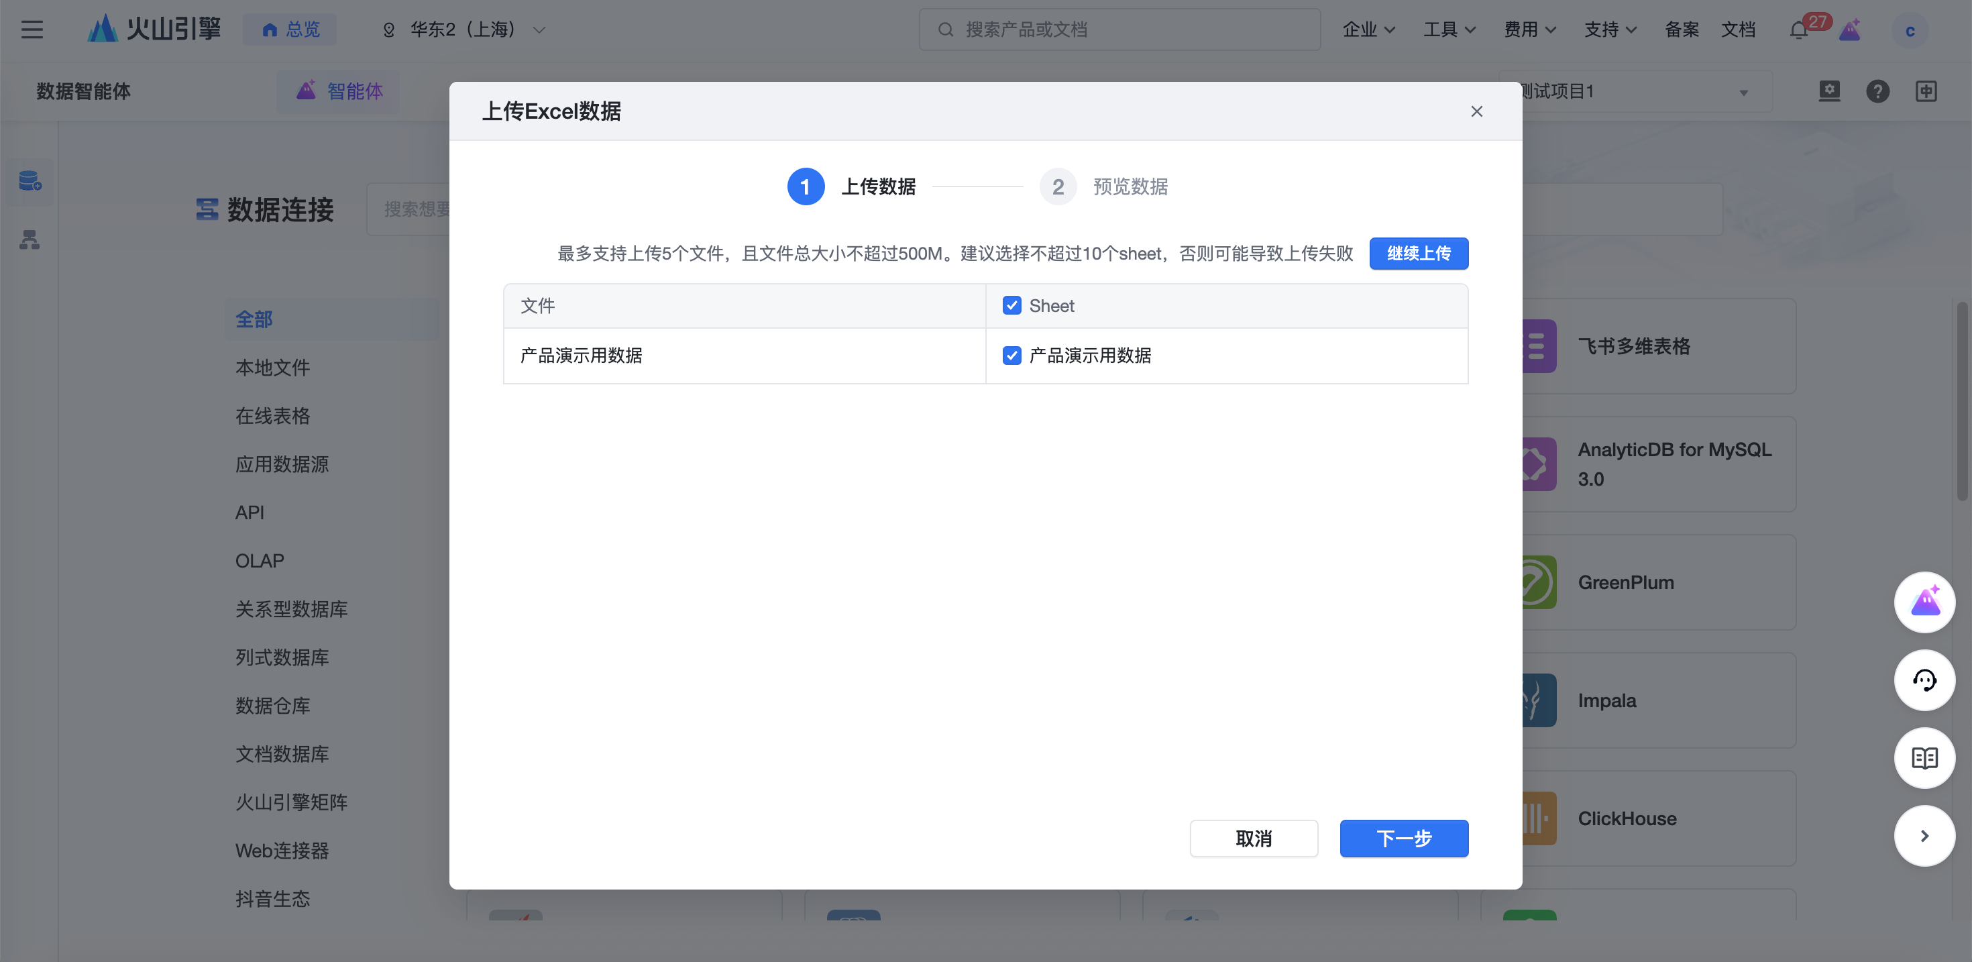Image resolution: width=1972 pixels, height=962 pixels.
Task: Open the floating AI assistant button
Action: click(x=1924, y=602)
